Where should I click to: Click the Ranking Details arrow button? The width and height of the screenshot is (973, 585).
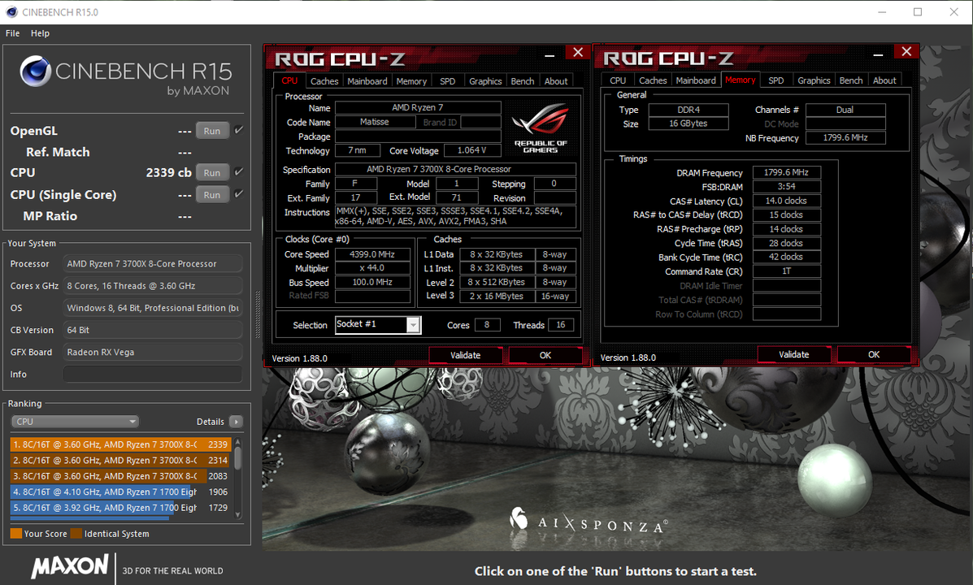[x=236, y=422]
